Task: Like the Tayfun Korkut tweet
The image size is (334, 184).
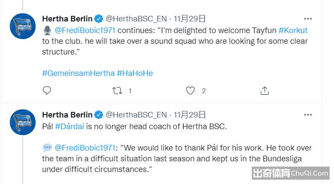Action: [x=190, y=90]
